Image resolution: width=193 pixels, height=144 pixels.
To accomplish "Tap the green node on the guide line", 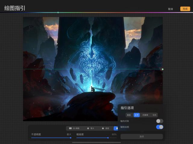I will [x=163, y=69].
